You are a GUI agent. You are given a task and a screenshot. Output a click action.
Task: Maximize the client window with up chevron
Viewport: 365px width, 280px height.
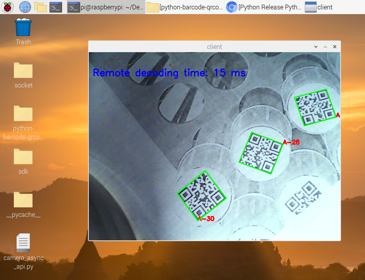pyautogui.click(x=325, y=47)
